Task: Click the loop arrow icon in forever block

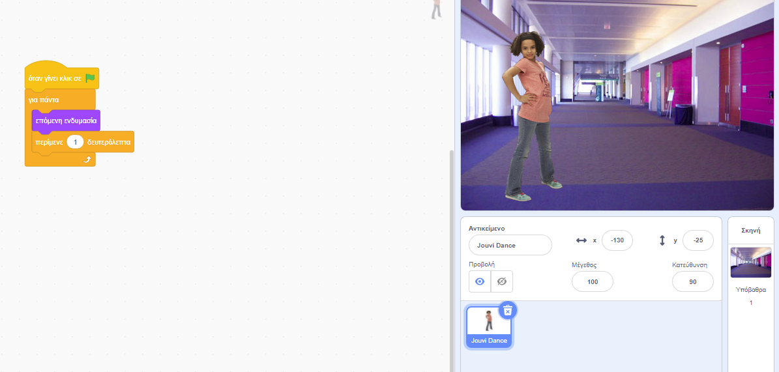Action: [x=87, y=160]
